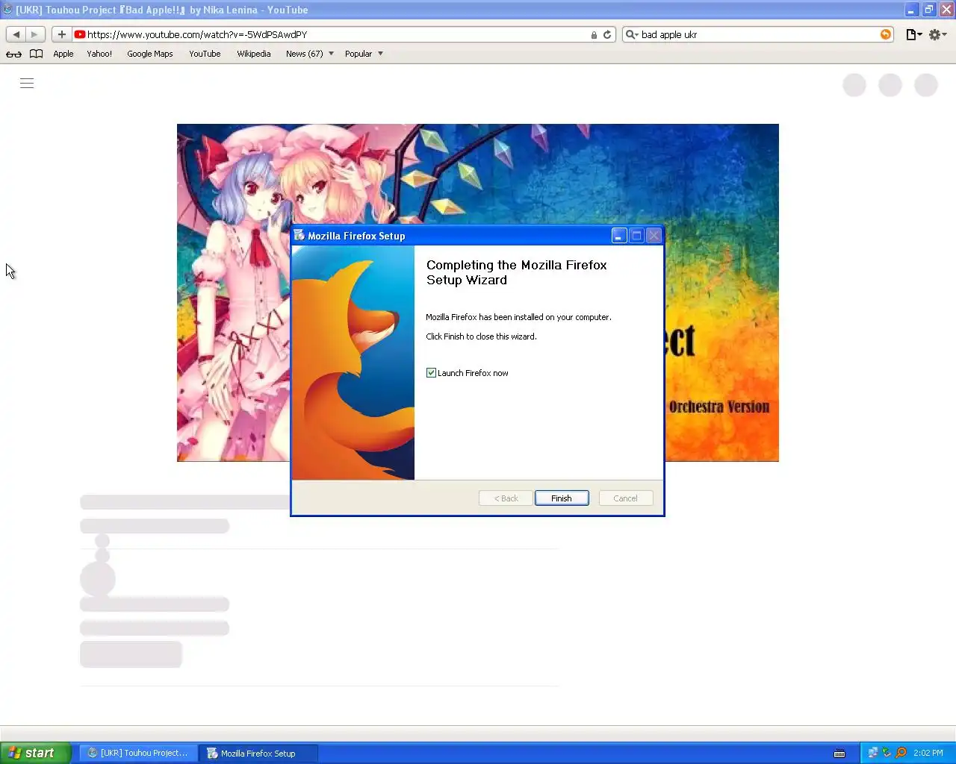Restore down the Safari browser window
956x764 pixels.
(928, 10)
